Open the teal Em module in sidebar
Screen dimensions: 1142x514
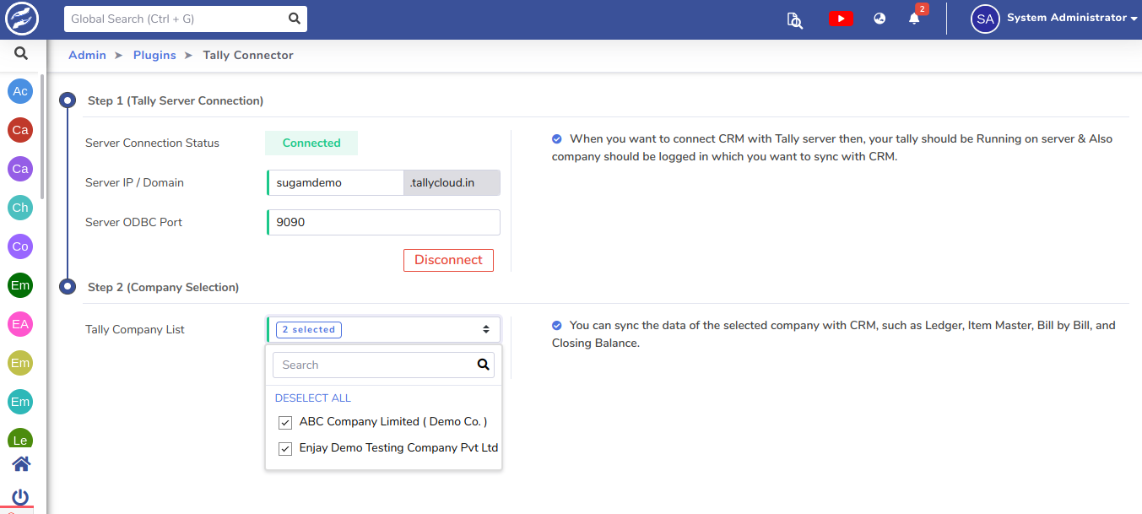click(20, 402)
